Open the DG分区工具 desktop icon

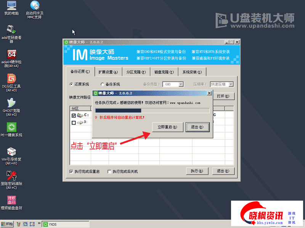(11, 79)
